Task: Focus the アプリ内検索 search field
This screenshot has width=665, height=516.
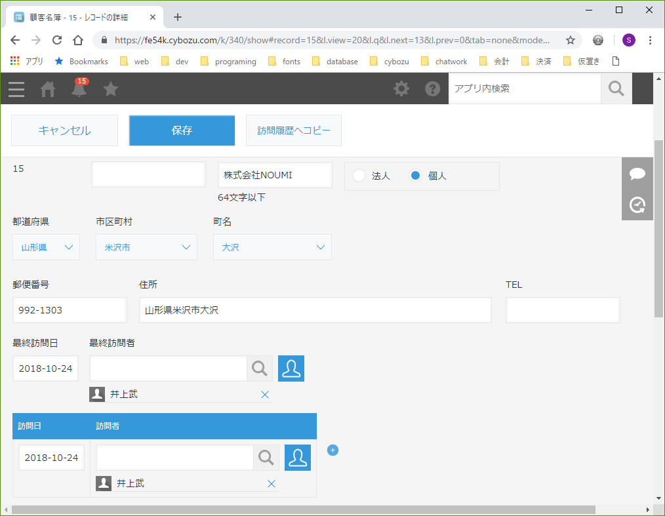Action: pos(525,89)
